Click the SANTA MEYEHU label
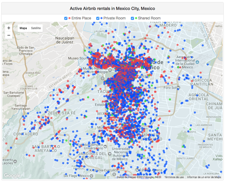Image resolution: width=225 pixels, height=182 pixels. (x=215, y=137)
